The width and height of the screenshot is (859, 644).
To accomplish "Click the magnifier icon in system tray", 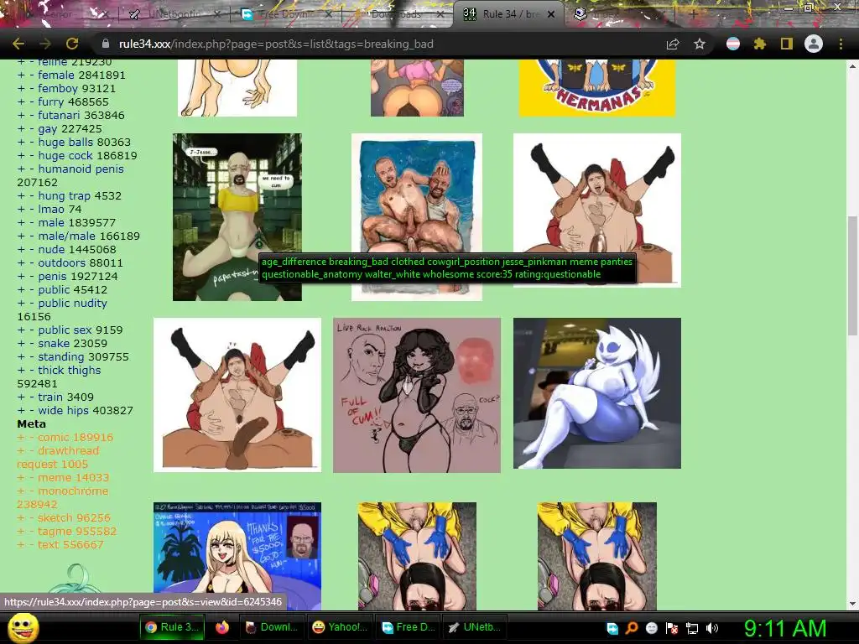I will click(632, 628).
